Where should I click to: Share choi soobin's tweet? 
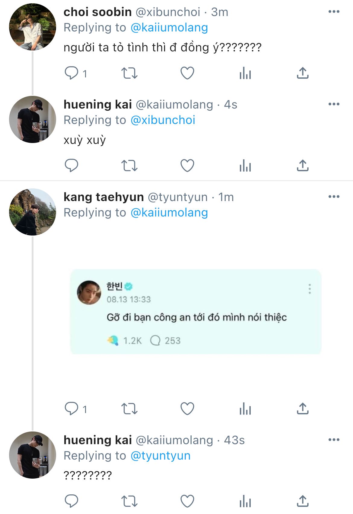[x=303, y=73]
